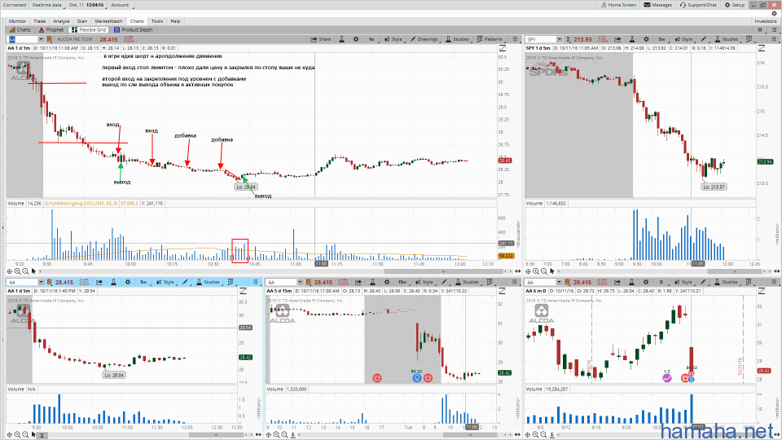Open the Style dropdown on the AA 1m chart
The width and height of the screenshot is (782, 440).
coord(393,39)
